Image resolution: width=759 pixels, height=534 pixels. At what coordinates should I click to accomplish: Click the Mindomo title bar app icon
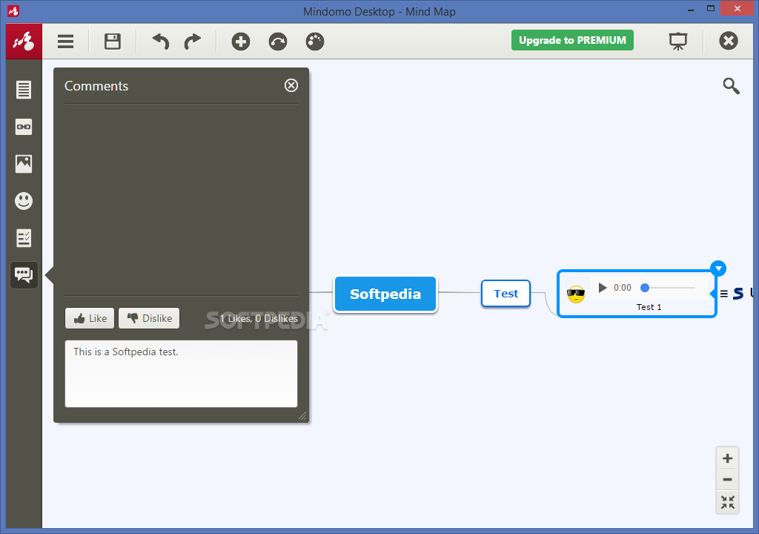(x=13, y=10)
